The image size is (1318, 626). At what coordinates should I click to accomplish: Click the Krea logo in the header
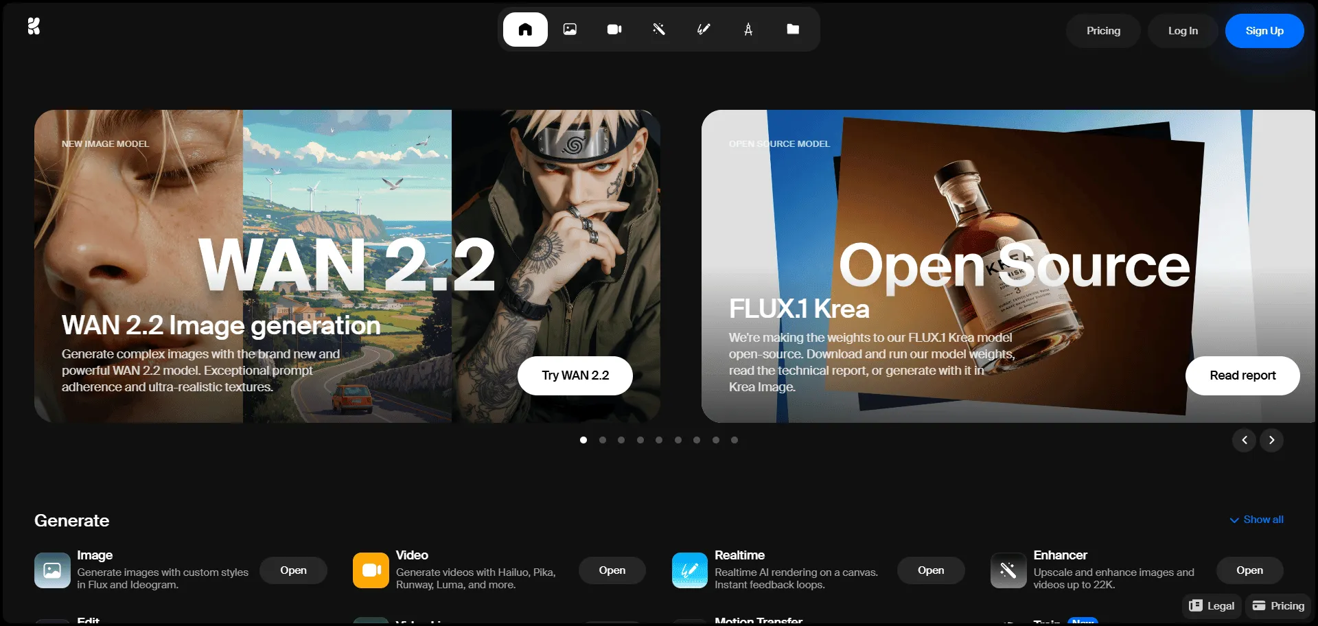pyautogui.click(x=34, y=27)
